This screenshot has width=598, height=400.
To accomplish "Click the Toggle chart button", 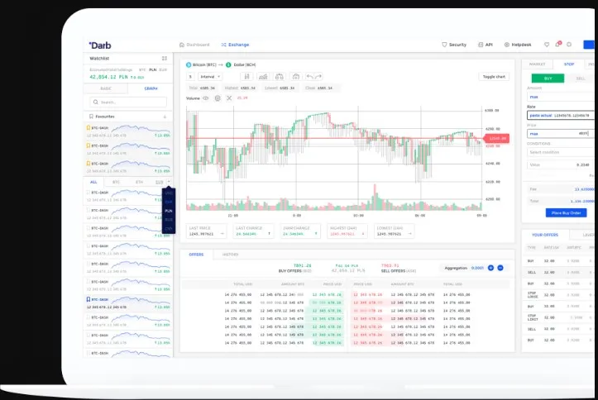I will [x=494, y=77].
